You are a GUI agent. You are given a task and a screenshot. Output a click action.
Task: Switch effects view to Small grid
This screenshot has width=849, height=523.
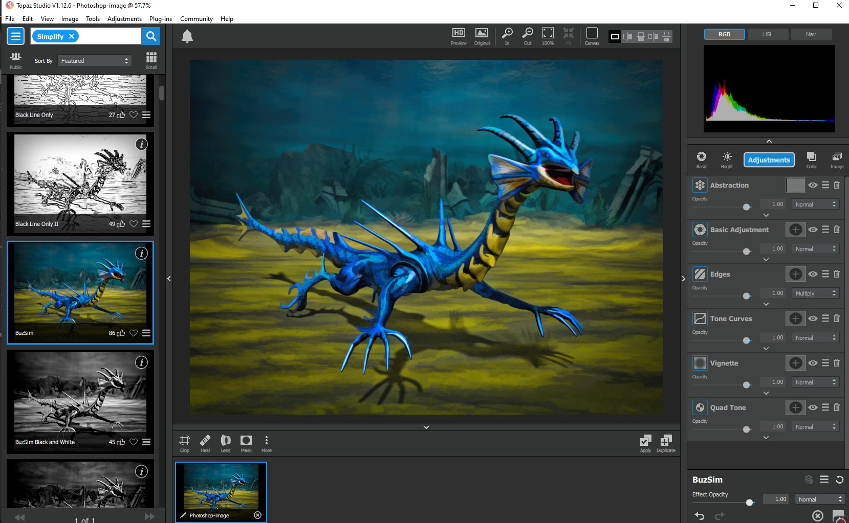pyautogui.click(x=151, y=60)
